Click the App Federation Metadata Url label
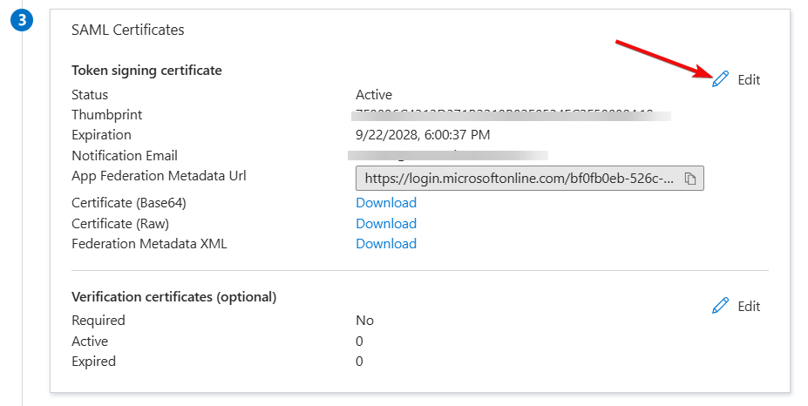Image resolution: width=808 pixels, height=406 pixels. point(159,176)
